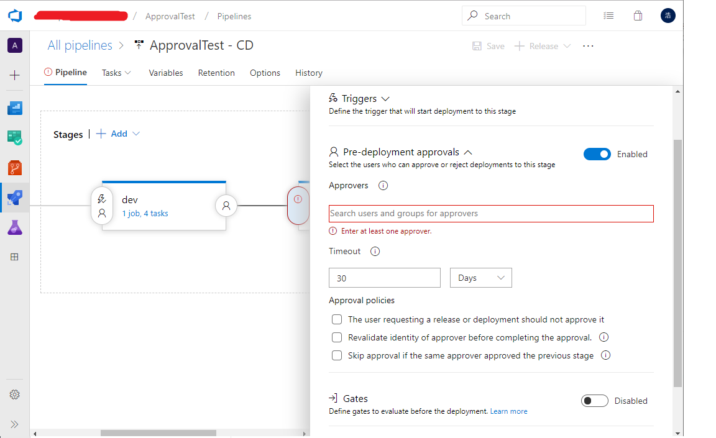716x438 pixels.
Task: Show info for Skip approval policy
Action: 605,355
